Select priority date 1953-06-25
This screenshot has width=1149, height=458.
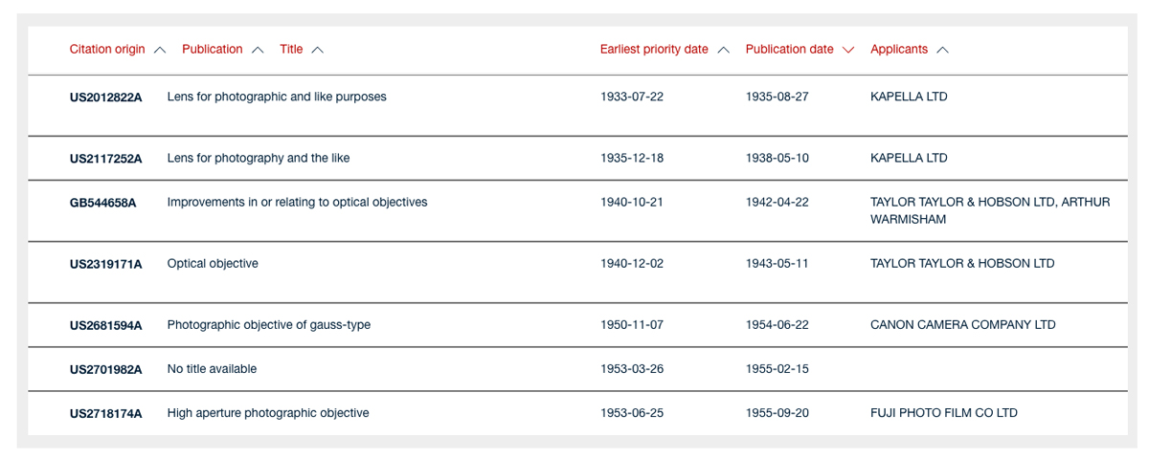(632, 412)
